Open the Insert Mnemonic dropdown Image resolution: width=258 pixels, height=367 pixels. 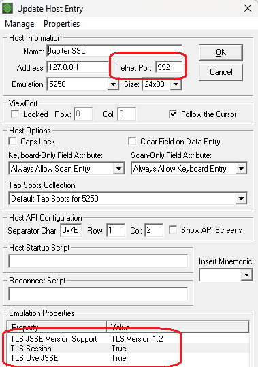click(x=246, y=274)
